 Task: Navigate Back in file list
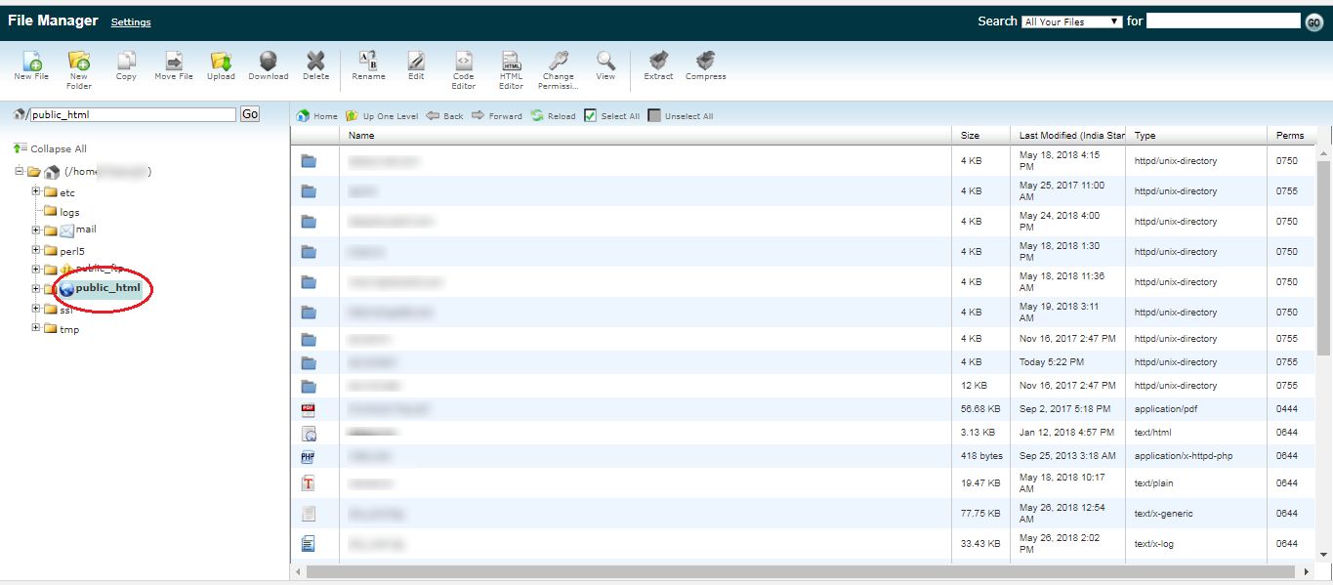pos(444,115)
